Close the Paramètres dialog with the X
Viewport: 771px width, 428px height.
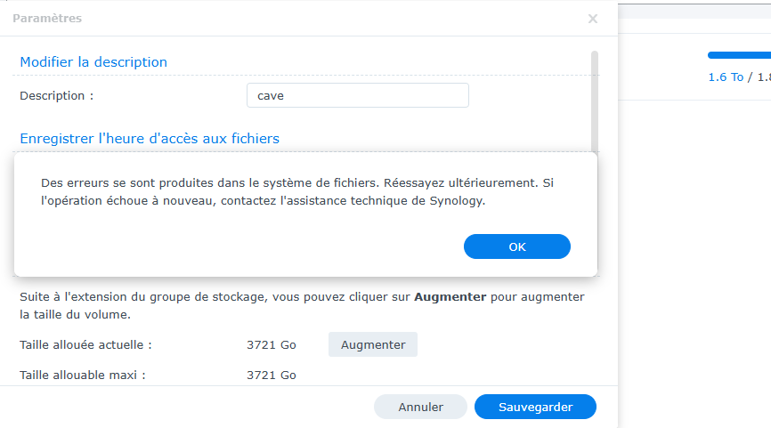[593, 19]
